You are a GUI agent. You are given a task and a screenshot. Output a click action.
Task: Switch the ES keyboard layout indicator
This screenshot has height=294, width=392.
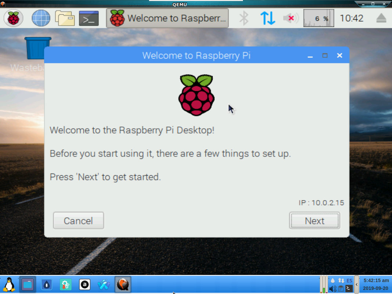(349, 280)
